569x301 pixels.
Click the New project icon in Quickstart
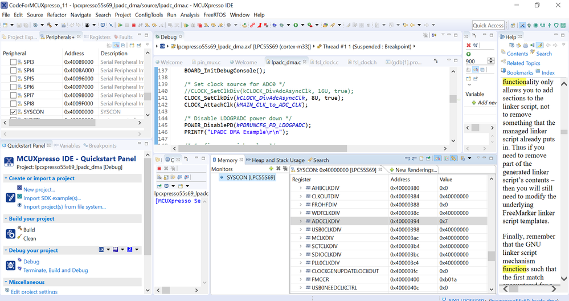tap(19, 189)
